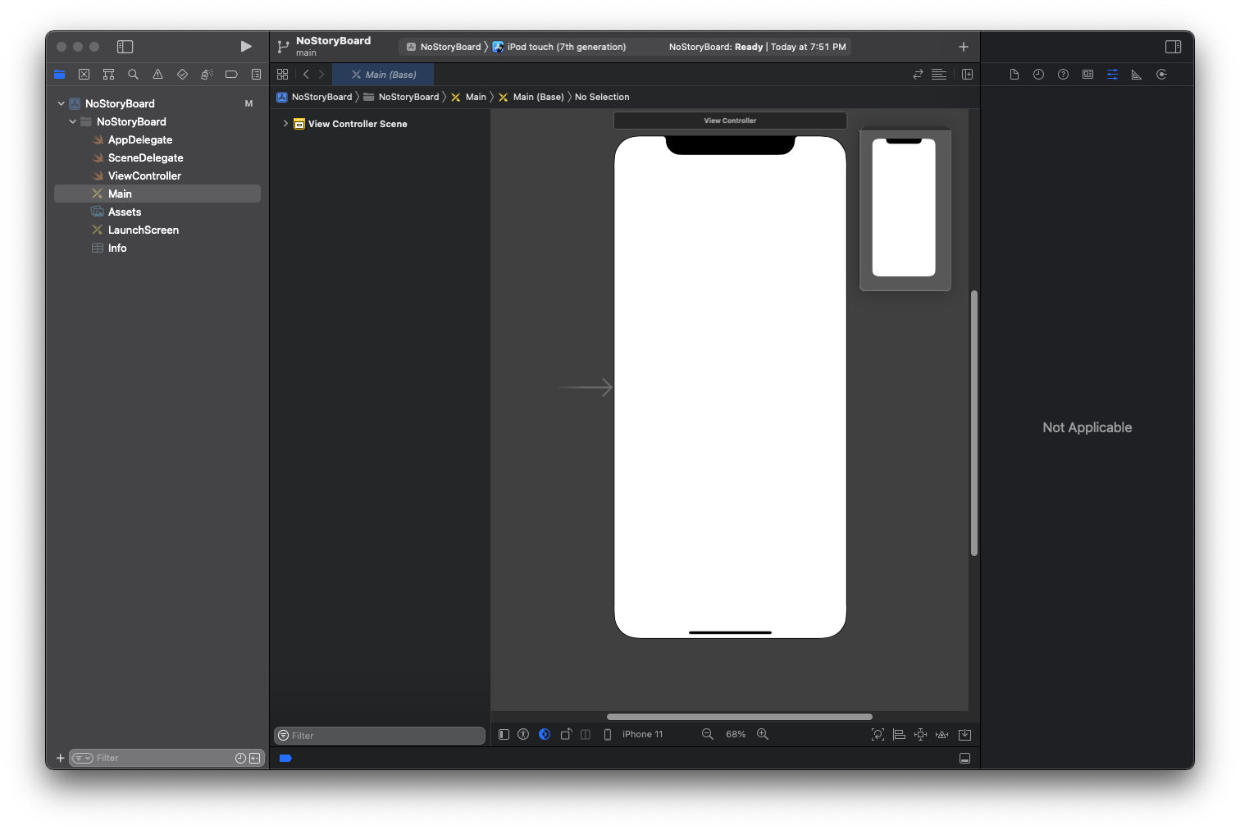This screenshot has height=830, width=1240.
Task: Select the Main (Base) editor tab
Action: pyautogui.click(x=384, y=75)
